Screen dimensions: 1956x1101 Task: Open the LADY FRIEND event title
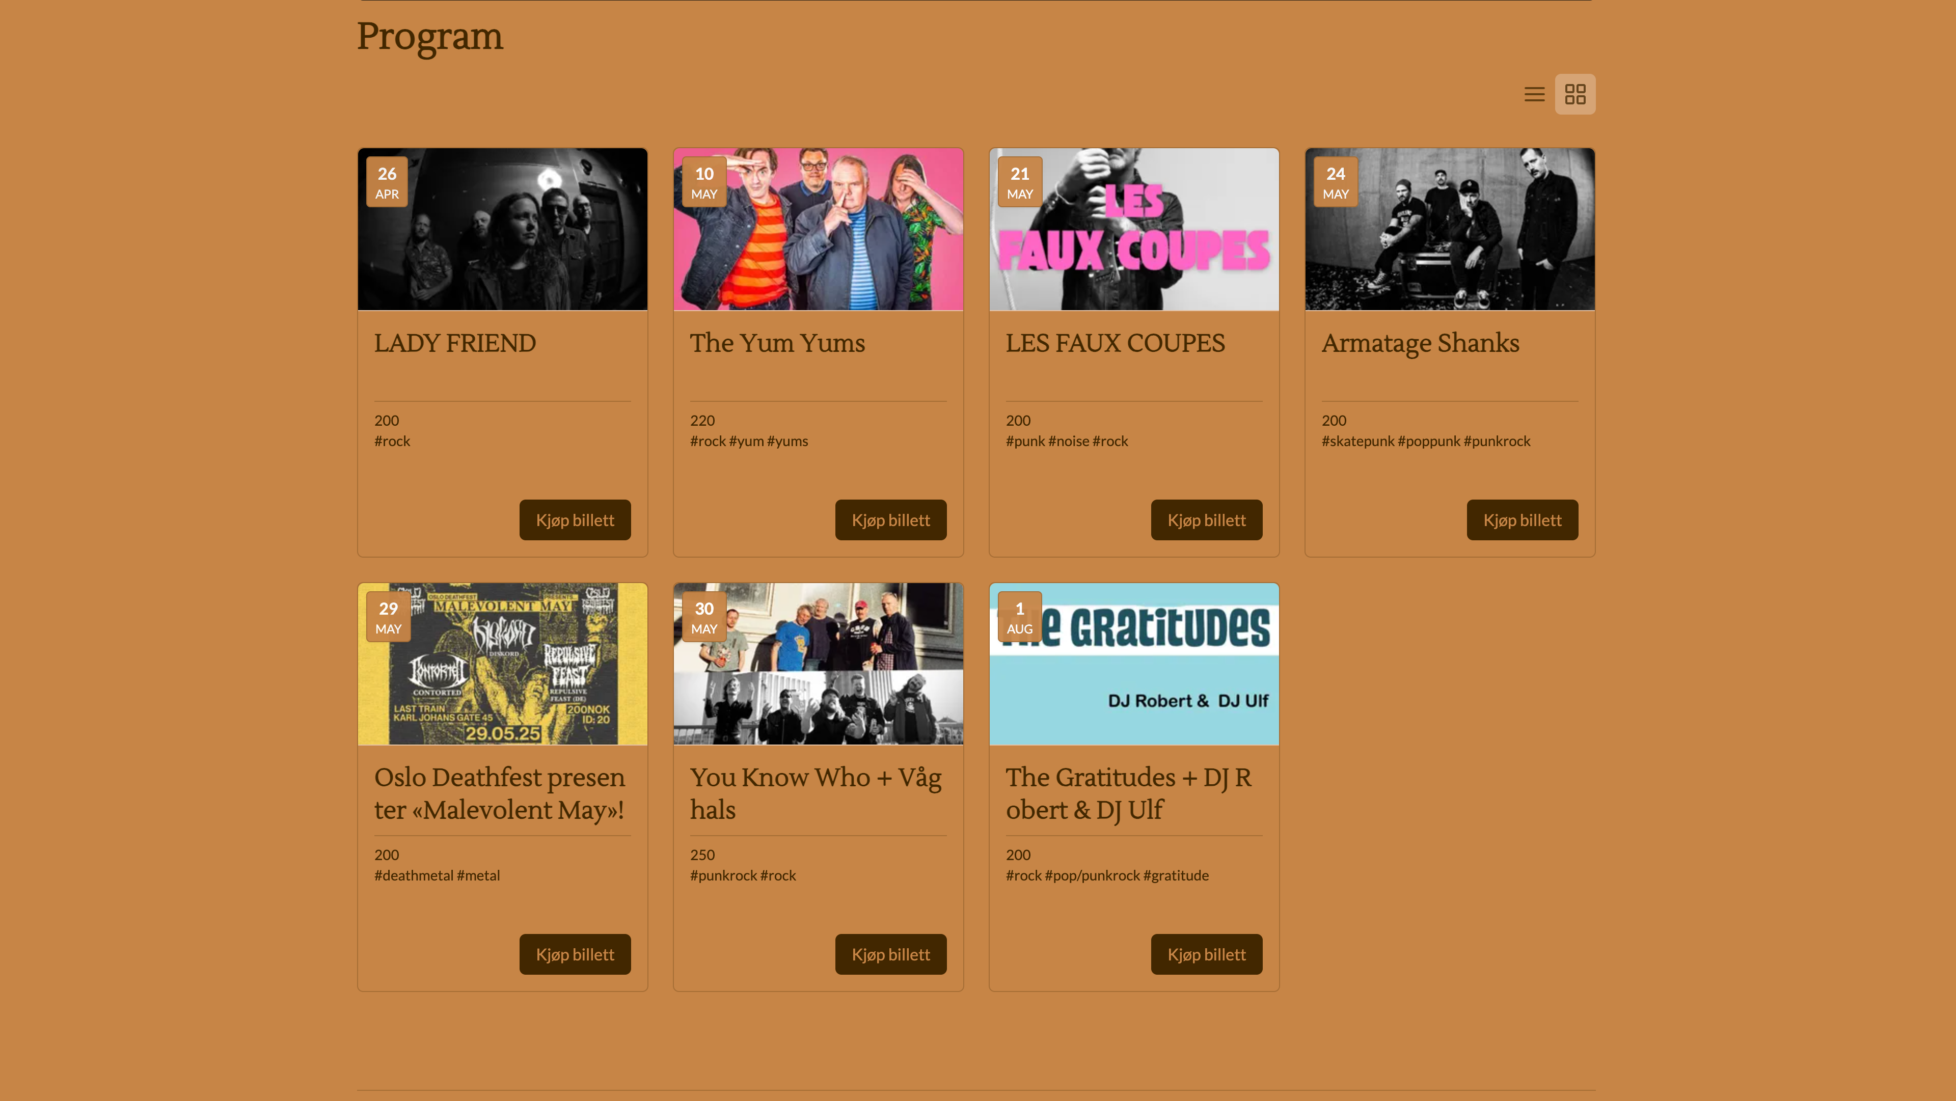coord(455,343)
